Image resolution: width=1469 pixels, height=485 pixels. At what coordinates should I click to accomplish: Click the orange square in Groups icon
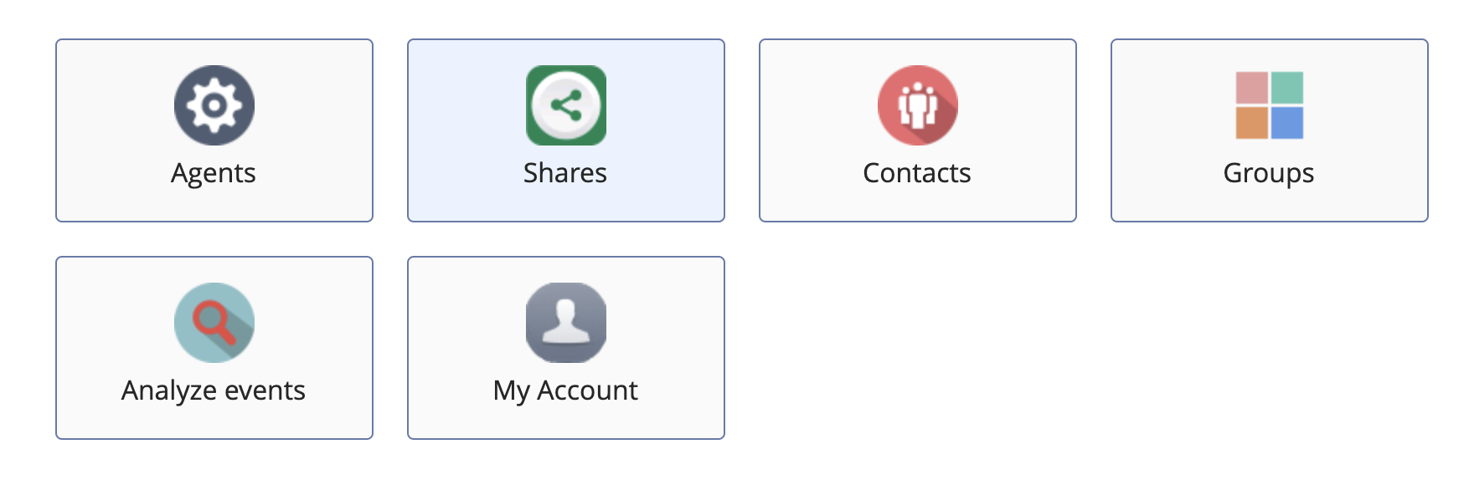pos(1252,123)
